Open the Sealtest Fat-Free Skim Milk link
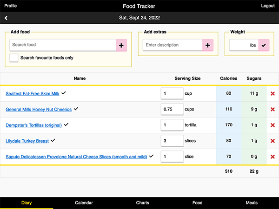 click(33, 94)
